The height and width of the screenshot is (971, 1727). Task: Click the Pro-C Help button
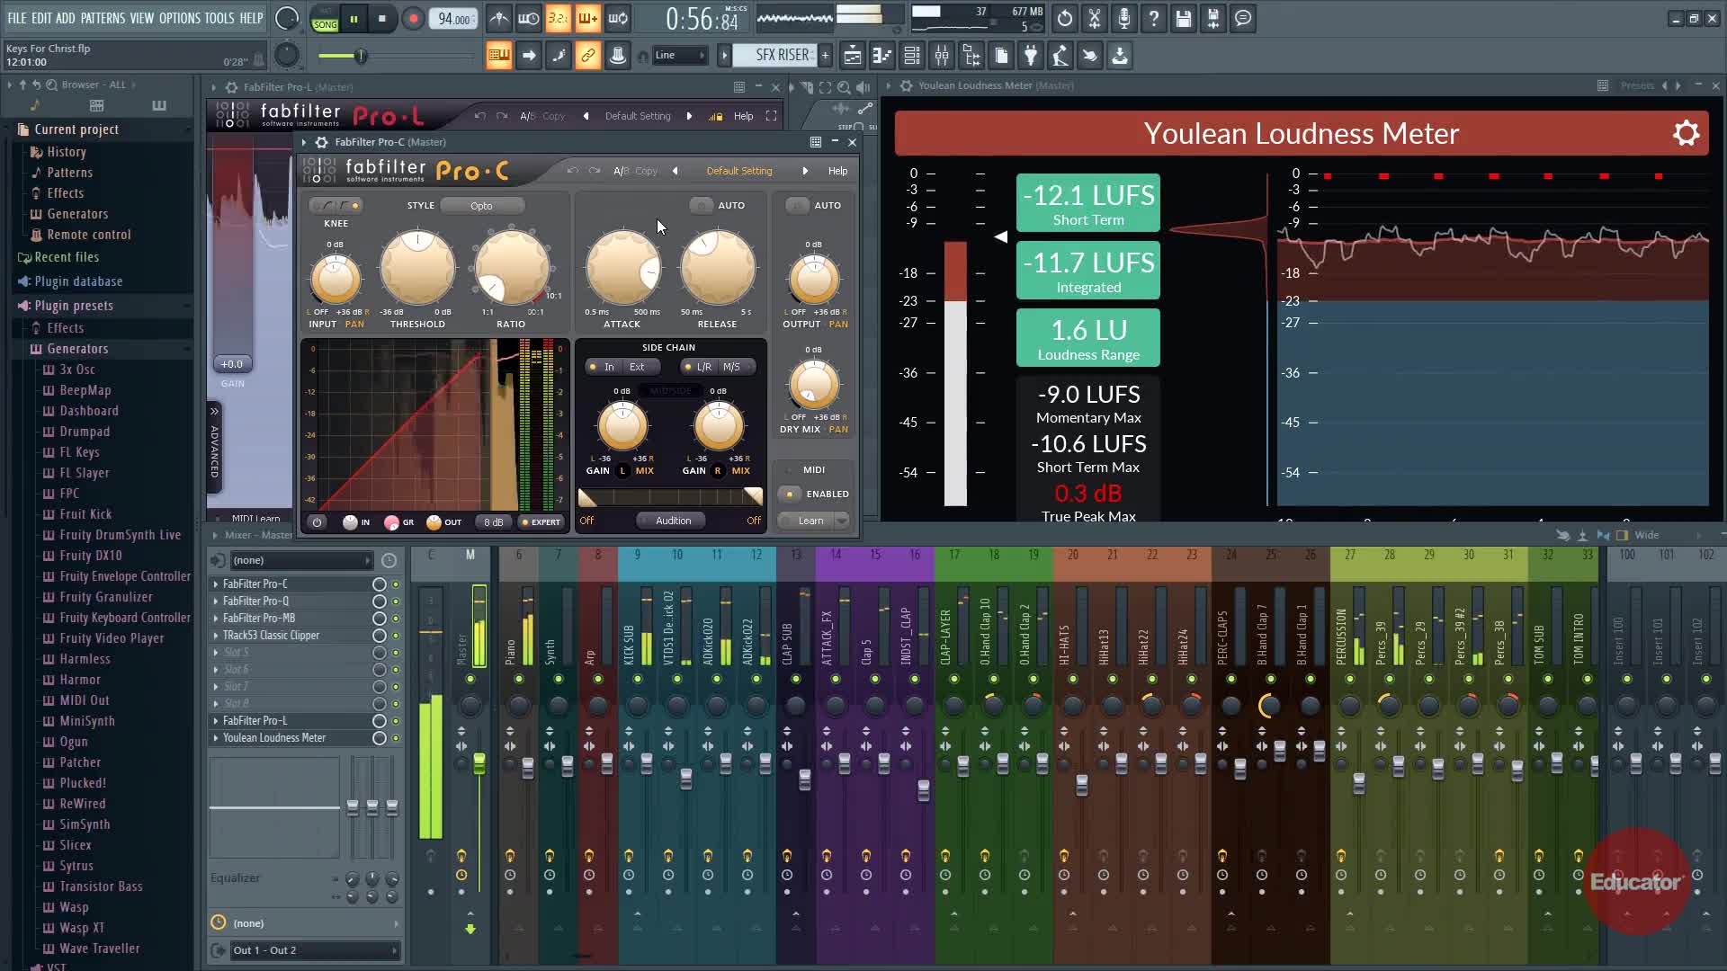point(837,171)
